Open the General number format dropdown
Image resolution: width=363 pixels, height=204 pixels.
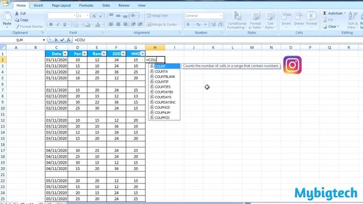point(221,16)
